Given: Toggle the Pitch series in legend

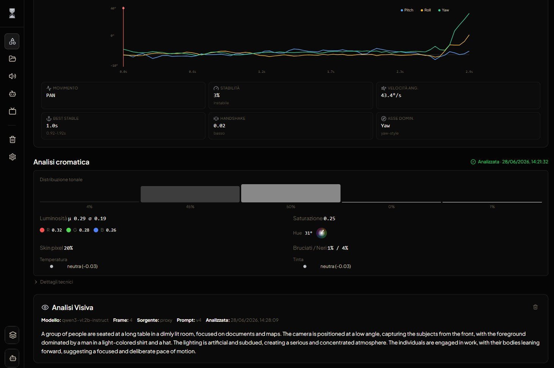Looking at the screenshot, I should click(x=407, y=10).
